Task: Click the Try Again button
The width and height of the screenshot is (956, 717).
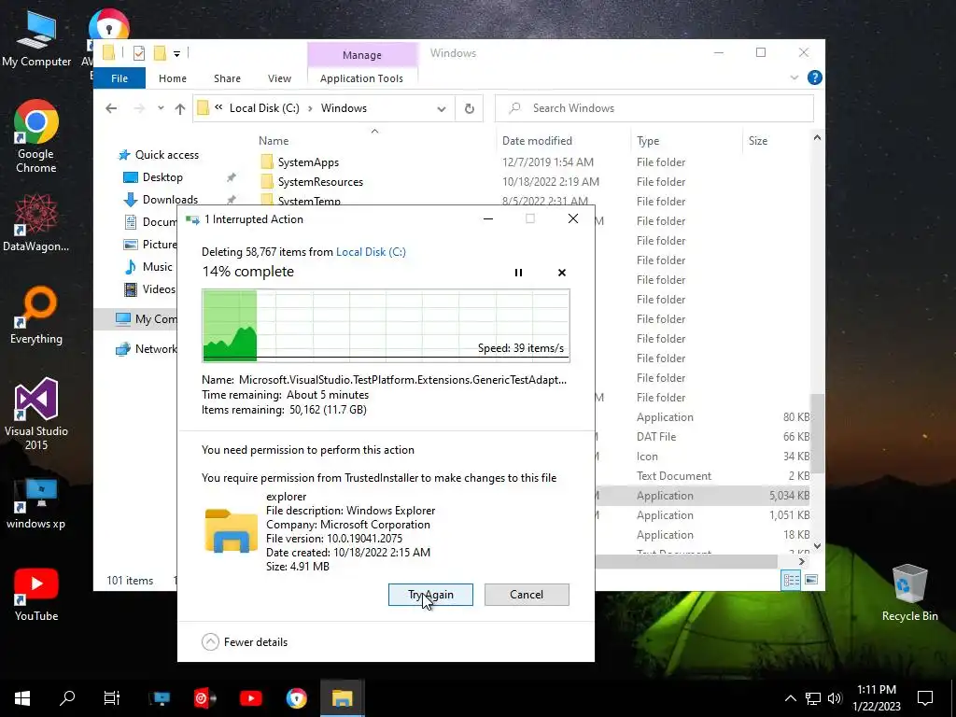Action: pos(430,595)
